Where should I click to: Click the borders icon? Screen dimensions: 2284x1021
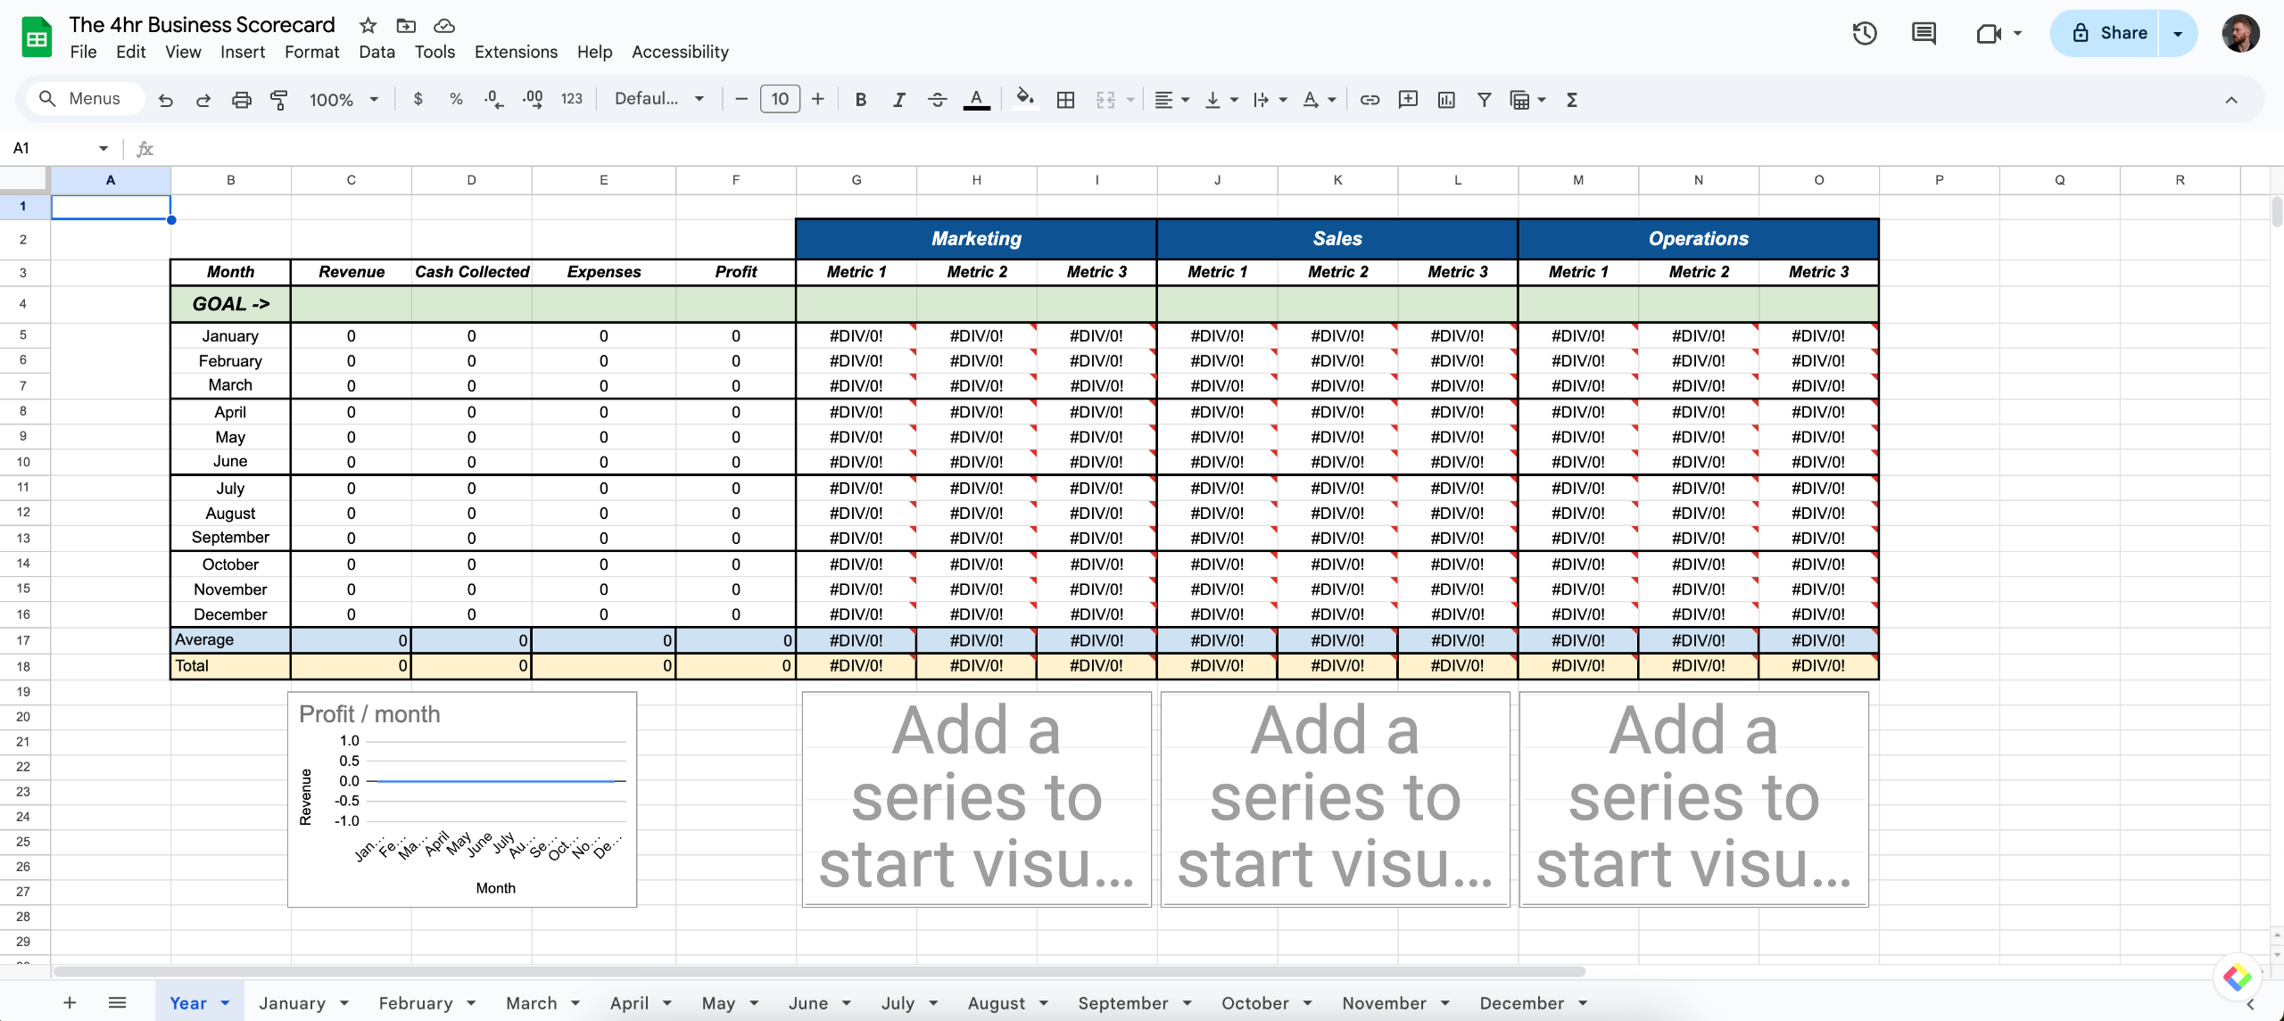tap(1065, 100)
